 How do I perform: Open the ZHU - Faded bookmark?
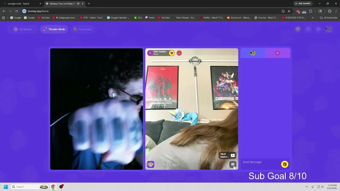tap(92, 18)
